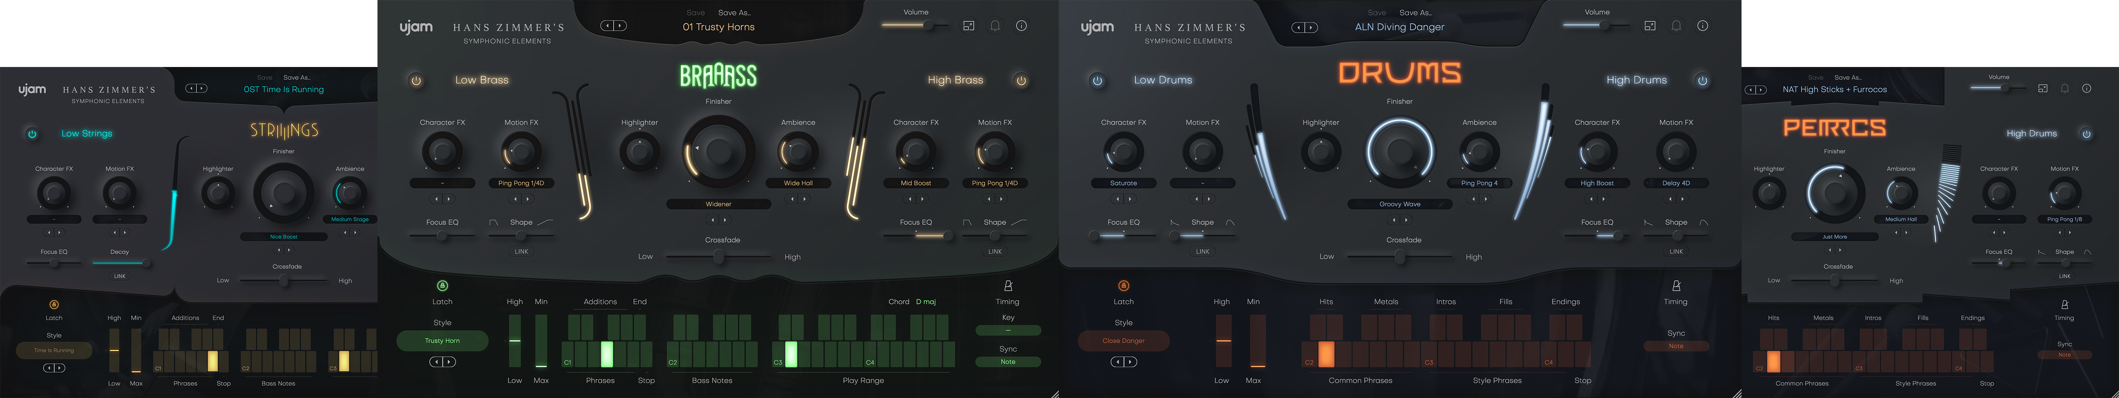Image resolution: width=2119 pixels, height=398 pixels.
Task: Click 'Save As..' in DRUMS plugin header
Action: point(1415,12)
